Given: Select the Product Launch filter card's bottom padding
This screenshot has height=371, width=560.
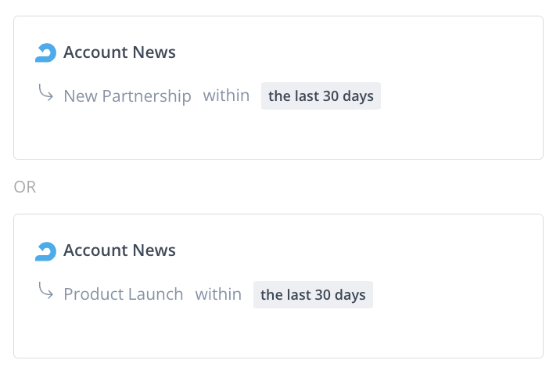Looking at the screenshot, I should click(x=278, y=337).
